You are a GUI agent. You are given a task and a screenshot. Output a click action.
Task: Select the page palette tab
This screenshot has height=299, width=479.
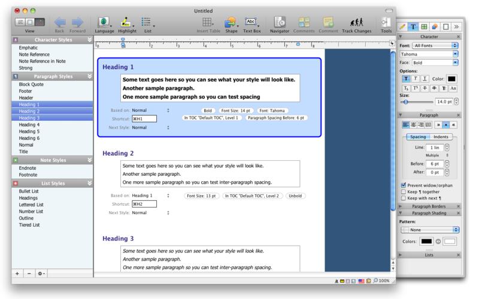(445, 27)
